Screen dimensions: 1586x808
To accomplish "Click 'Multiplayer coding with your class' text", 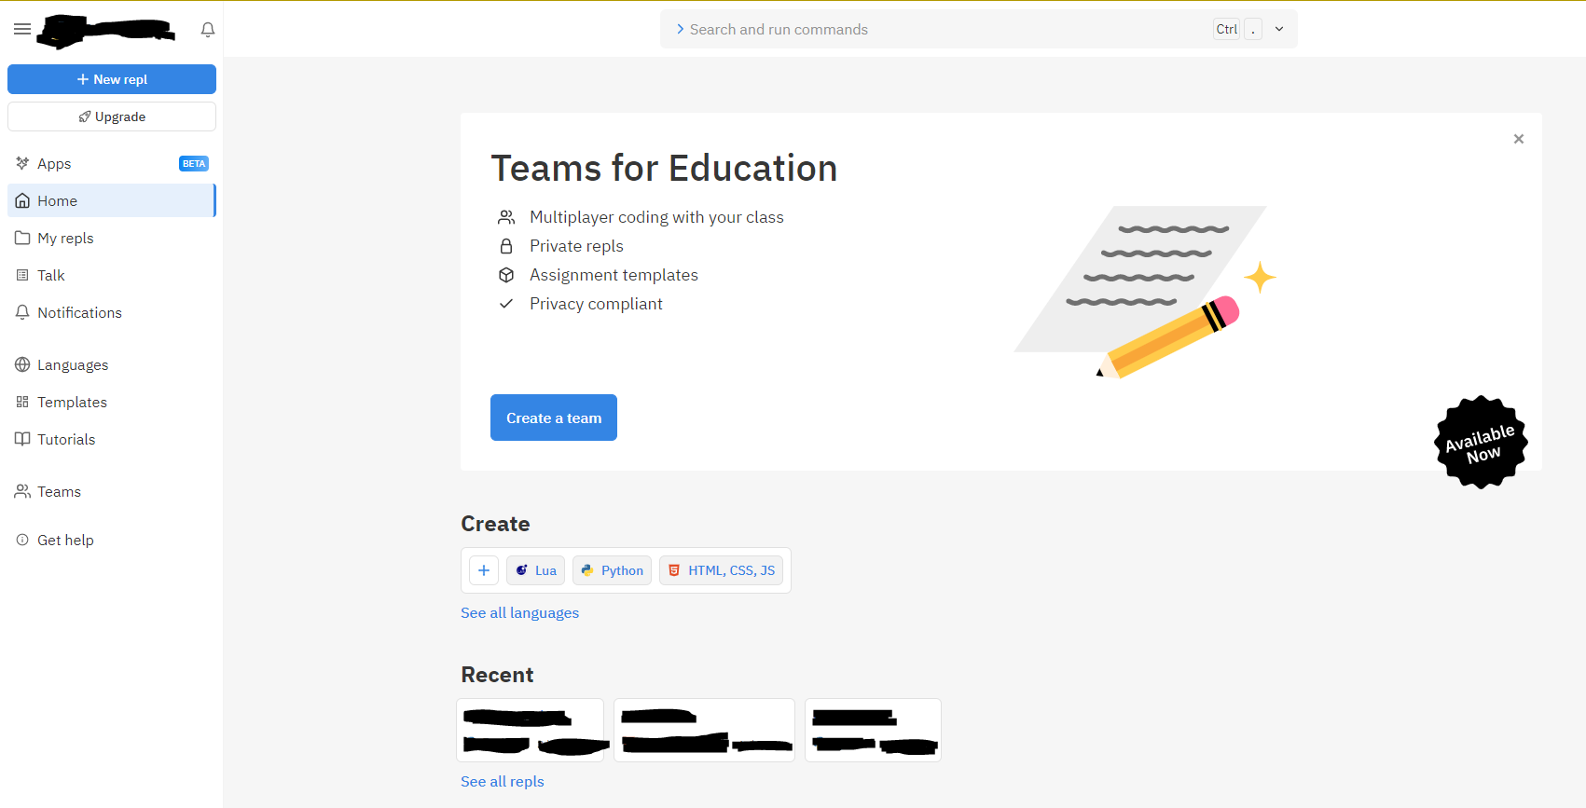I will (656, 217).
